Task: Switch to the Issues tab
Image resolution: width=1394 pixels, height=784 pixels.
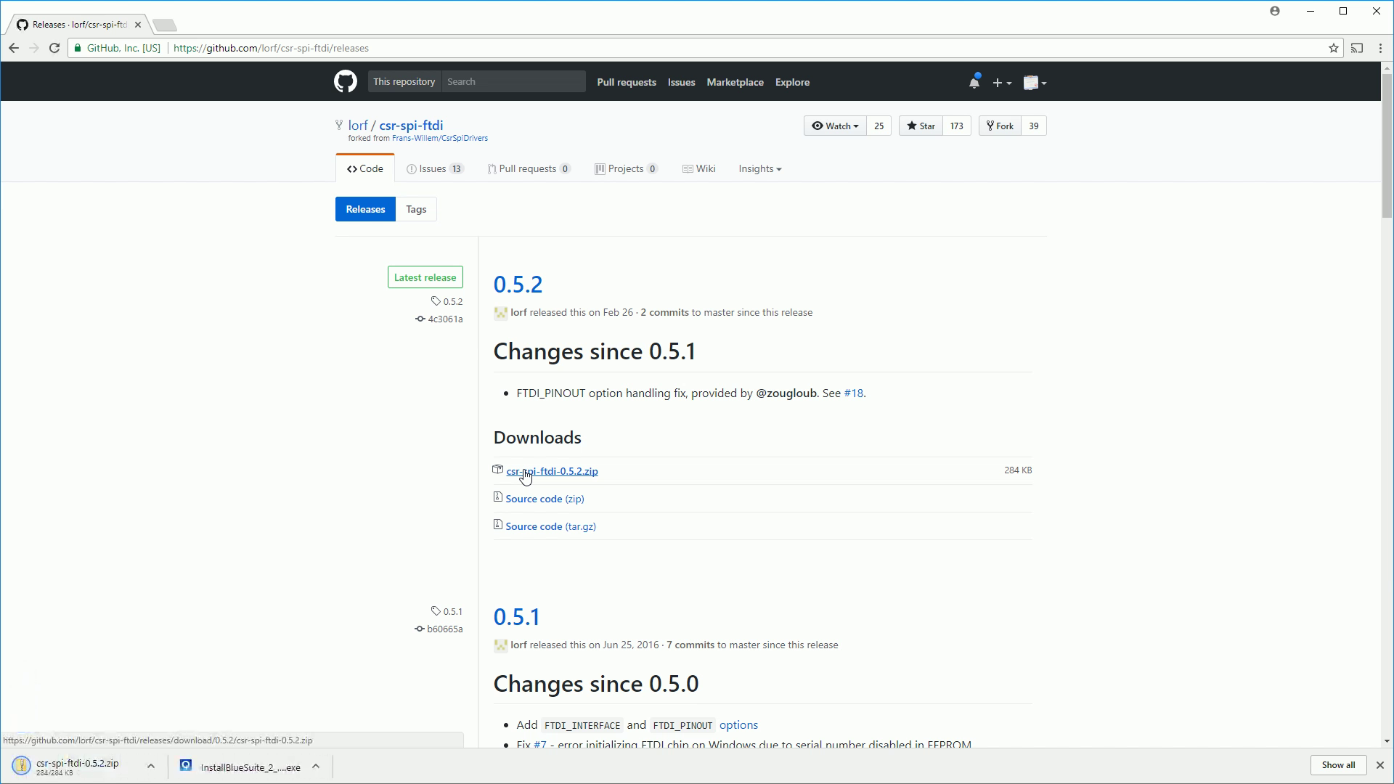Action: [x=436, y=168]
